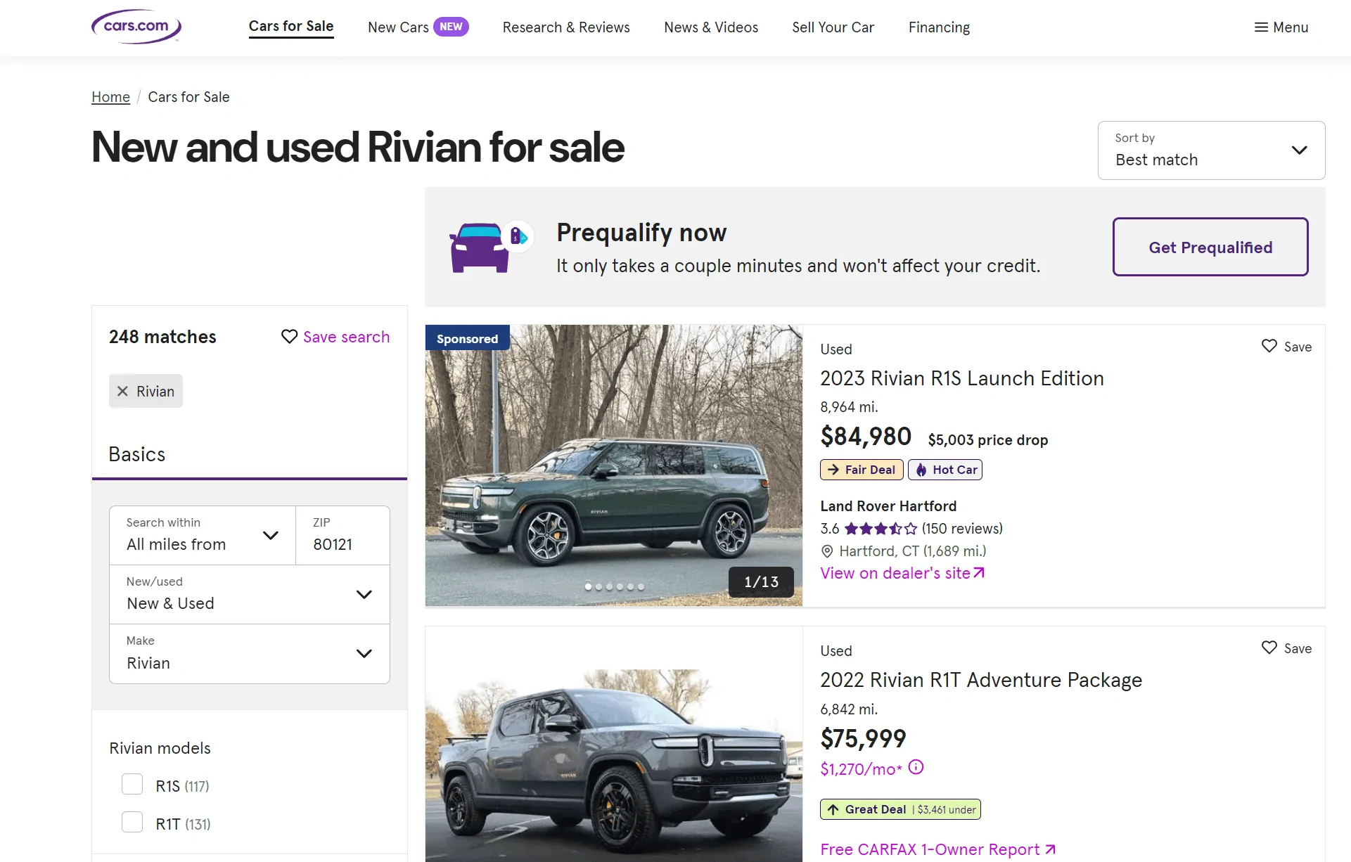The width and height of the screenshot is (1351, 862).
Task: Click the NEW badge beside New Cars
Action: point(451,27)
